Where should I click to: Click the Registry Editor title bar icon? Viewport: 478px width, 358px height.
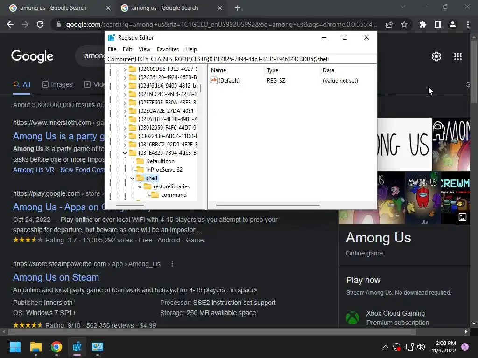coord(112,37)
